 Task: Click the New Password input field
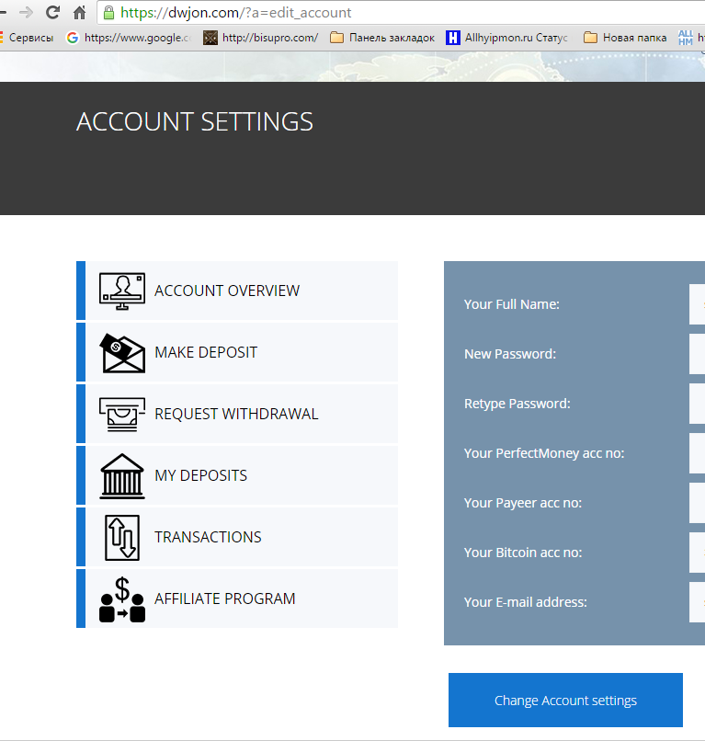pyautogui.click(x=697, y=354)
